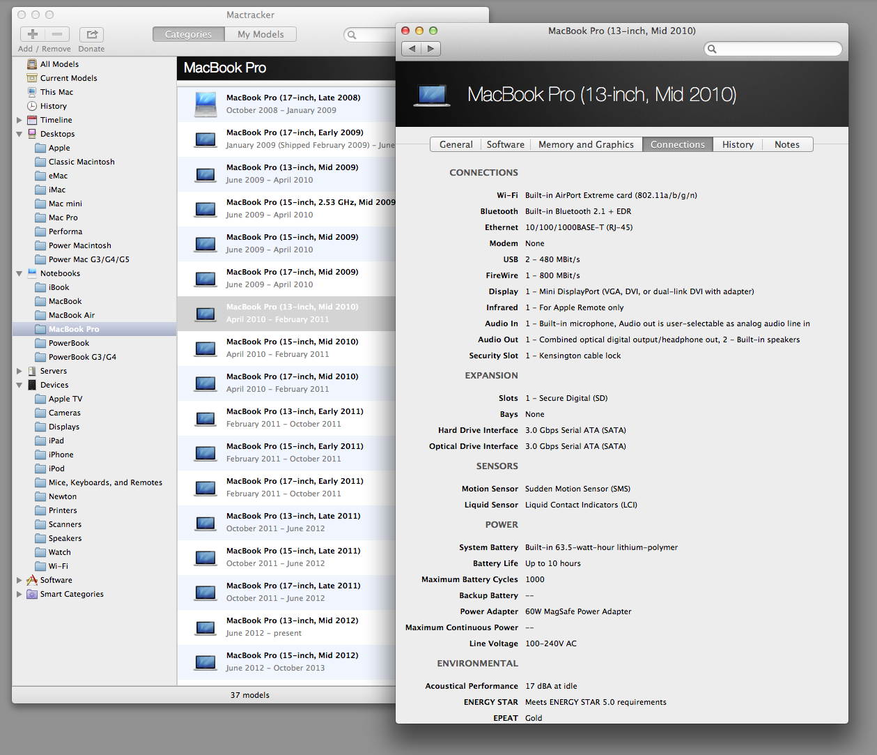
Task: Select the Smart Categories item
Action: click(x=65, y=594)
